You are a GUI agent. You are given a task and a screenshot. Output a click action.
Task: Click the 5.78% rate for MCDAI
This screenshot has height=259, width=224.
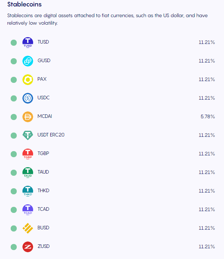(x=208, y=117)
